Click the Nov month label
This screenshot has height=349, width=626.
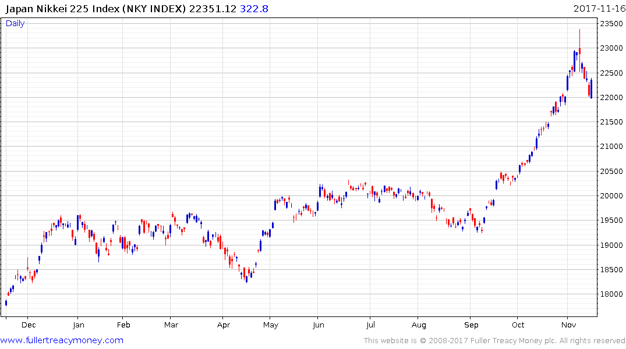click(568, 325)
